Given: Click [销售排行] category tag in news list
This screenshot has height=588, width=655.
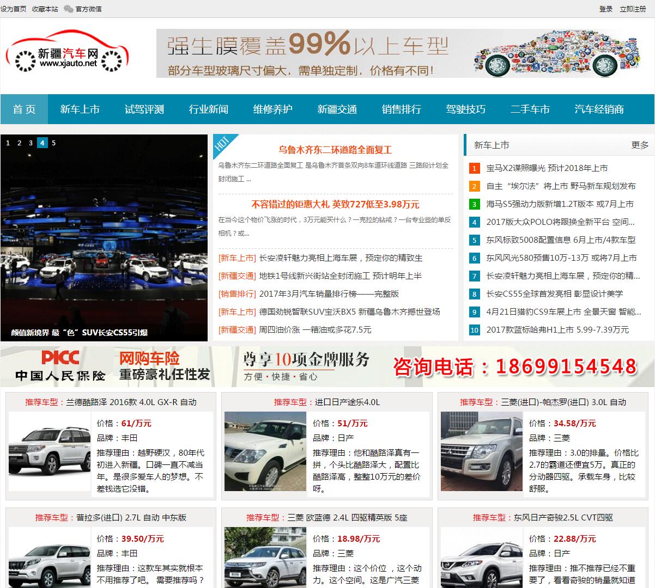Looking at the screenshot, I should pyautogui.click(x=237, y=294).
